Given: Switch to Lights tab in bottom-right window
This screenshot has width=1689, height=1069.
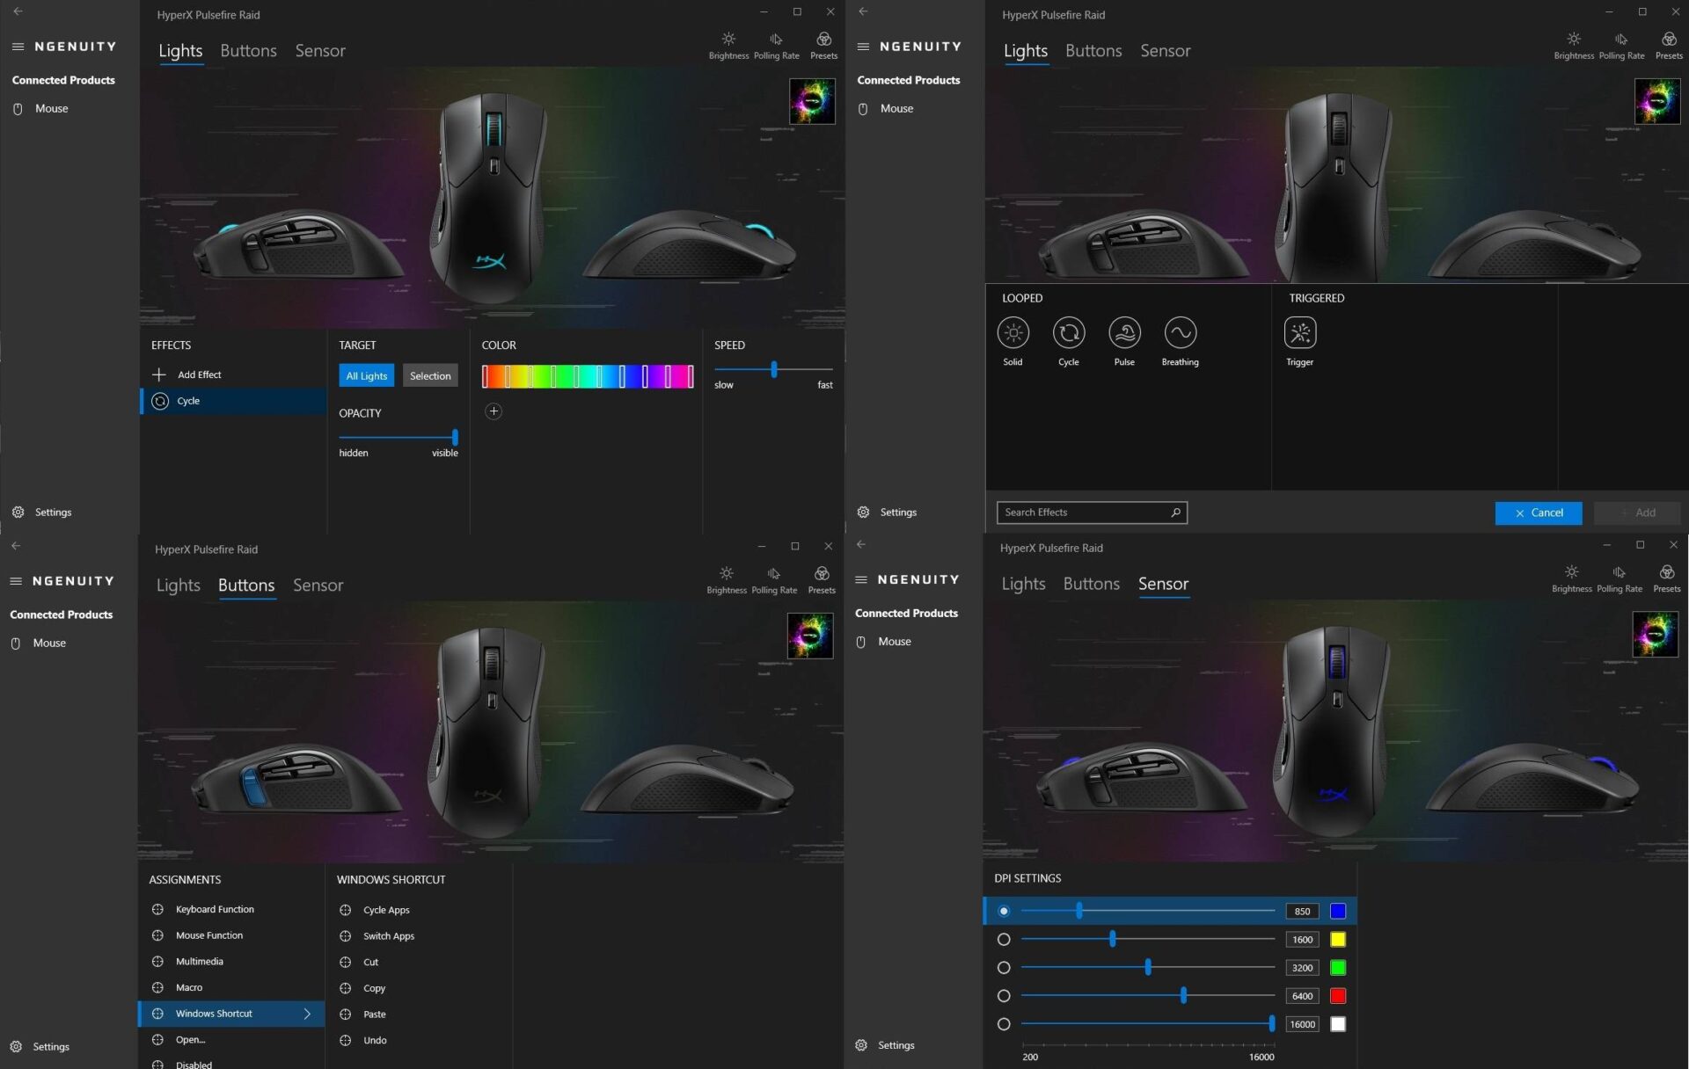Looking at the screenshot, I should (x=1023, y=584).
